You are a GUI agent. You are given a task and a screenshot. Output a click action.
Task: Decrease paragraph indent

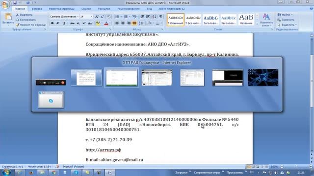pyautogui.click(x=142, y=17)
